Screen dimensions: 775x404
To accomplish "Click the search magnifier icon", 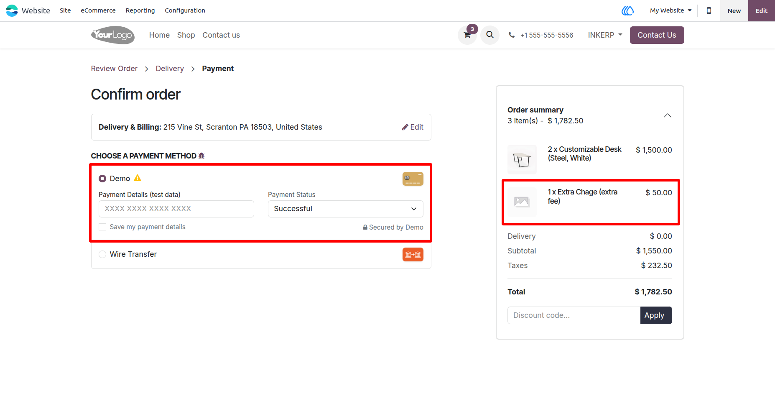I will click(490, 35).
